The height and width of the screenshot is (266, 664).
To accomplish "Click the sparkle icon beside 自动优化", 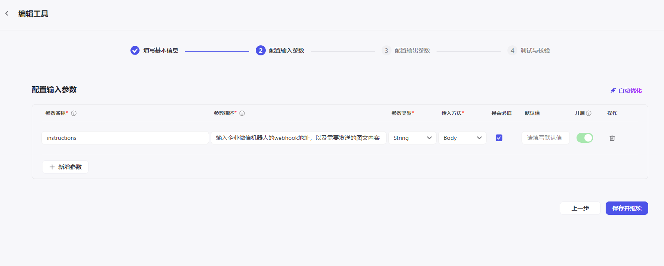I will point(613,90).
